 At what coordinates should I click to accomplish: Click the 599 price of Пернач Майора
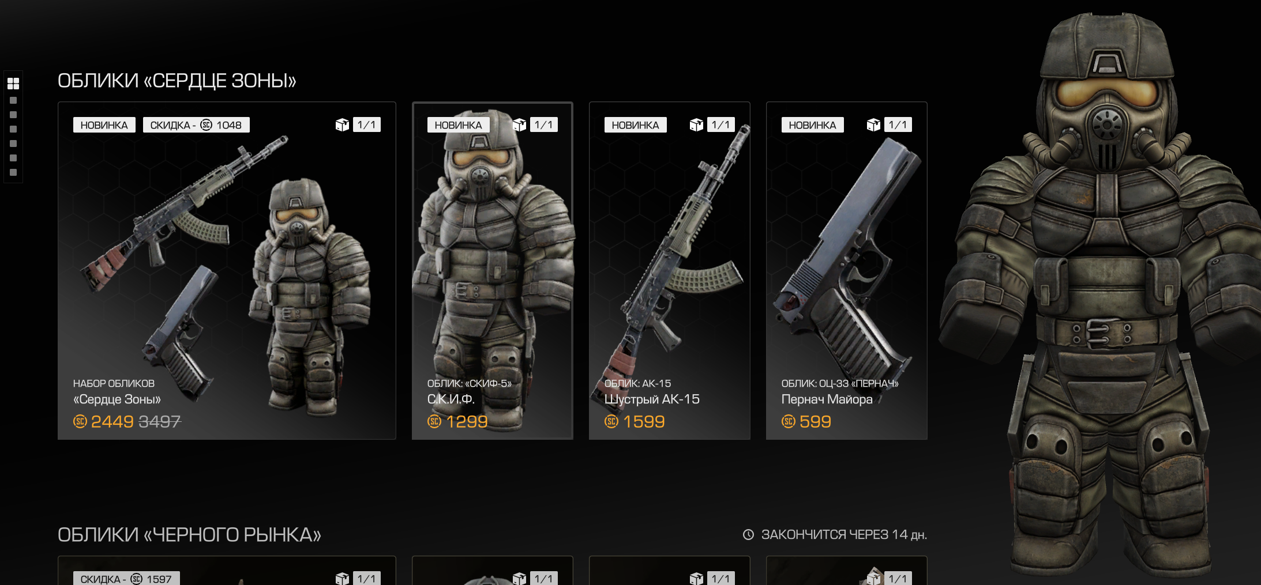pyautogui.click(x=815, y=422)
